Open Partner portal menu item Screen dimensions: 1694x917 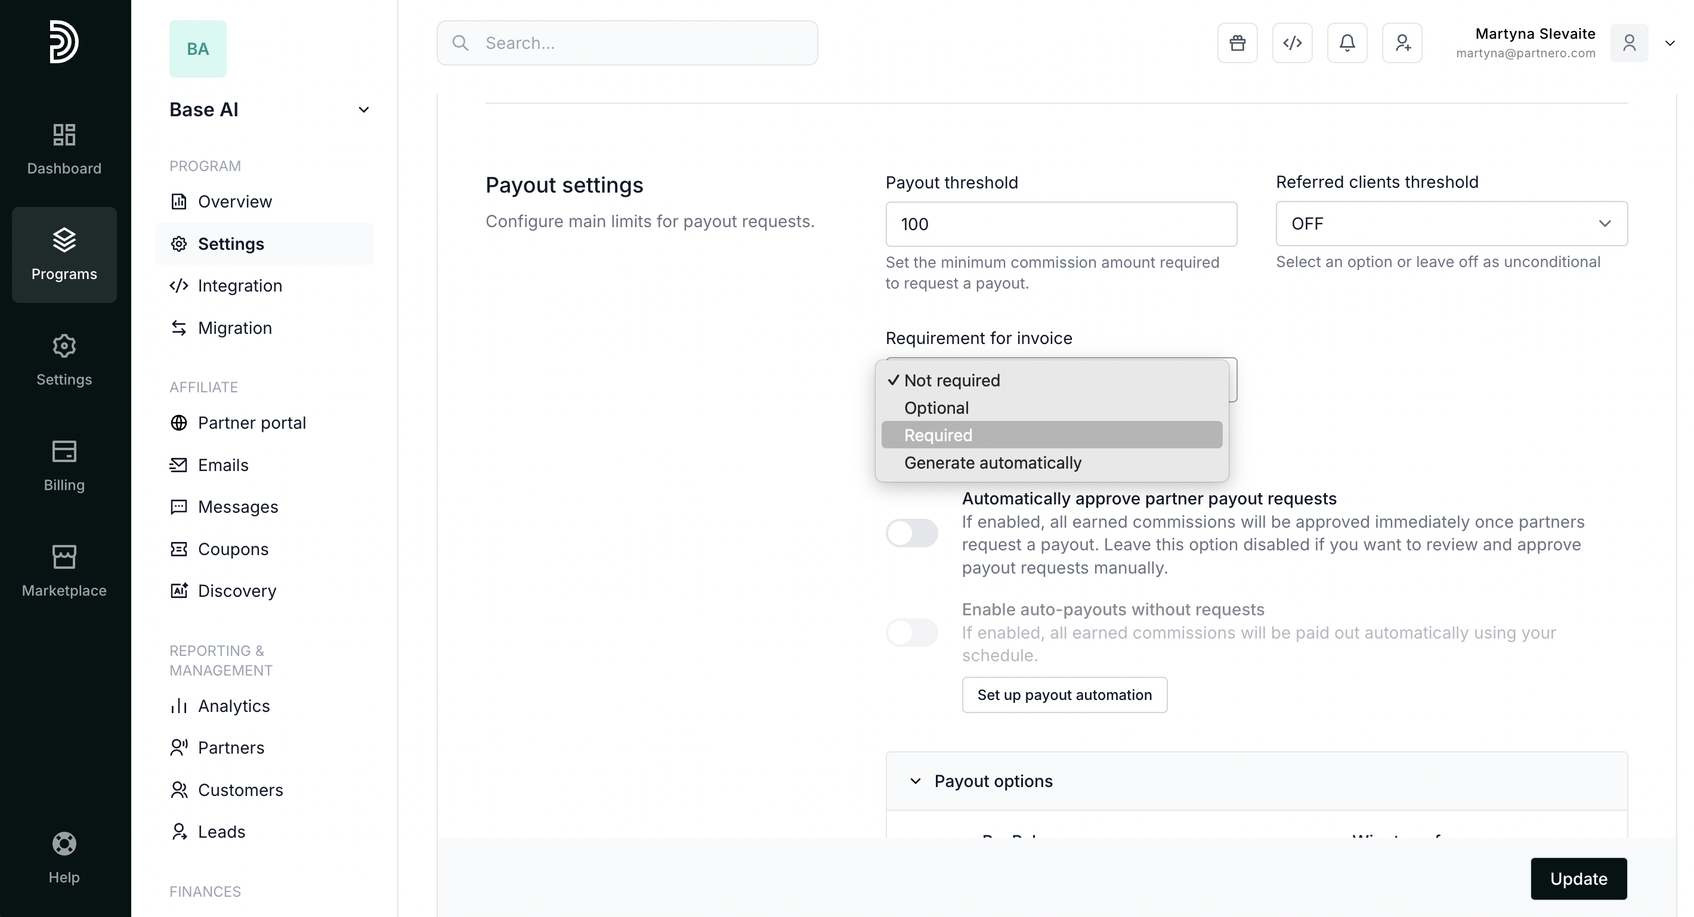[x=252, y=423]
